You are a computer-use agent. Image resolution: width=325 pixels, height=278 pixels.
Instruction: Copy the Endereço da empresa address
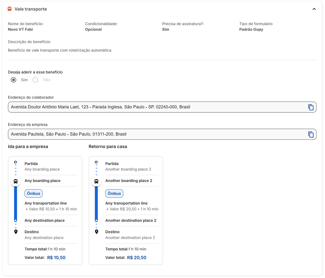click(x=311, y=134)
